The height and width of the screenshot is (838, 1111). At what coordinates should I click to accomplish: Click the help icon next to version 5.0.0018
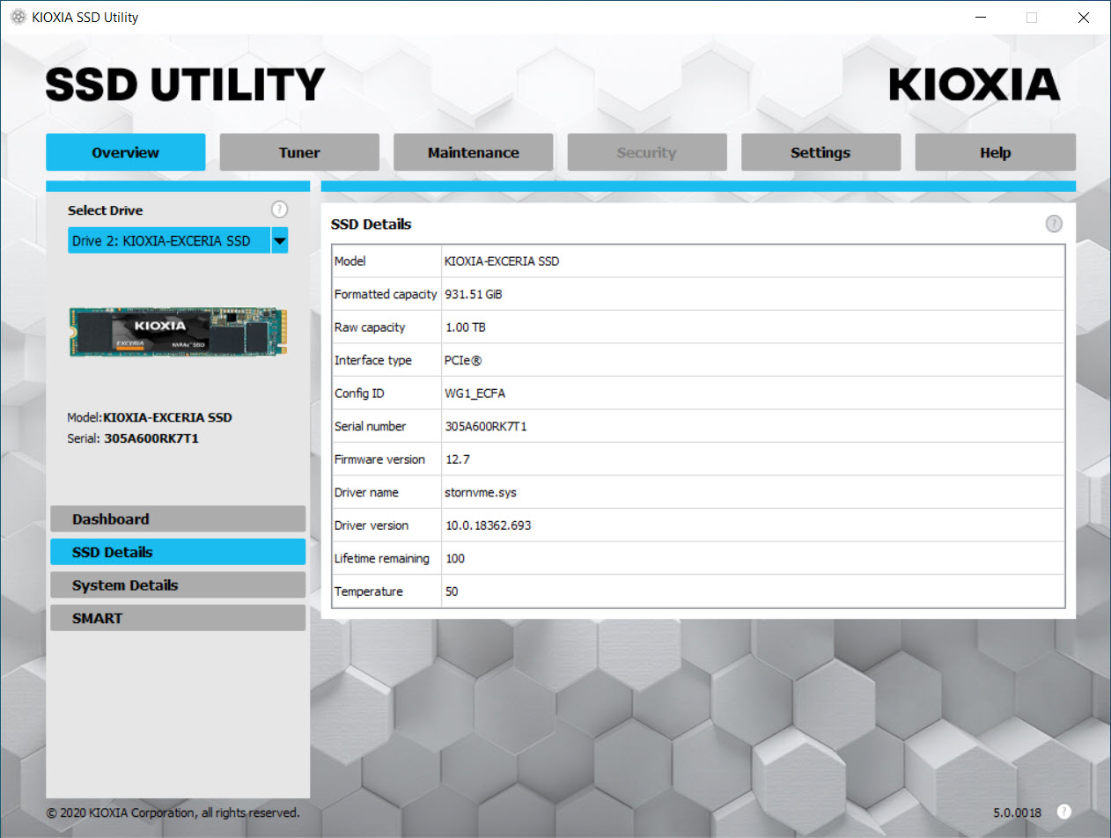tap(1064, 812)
